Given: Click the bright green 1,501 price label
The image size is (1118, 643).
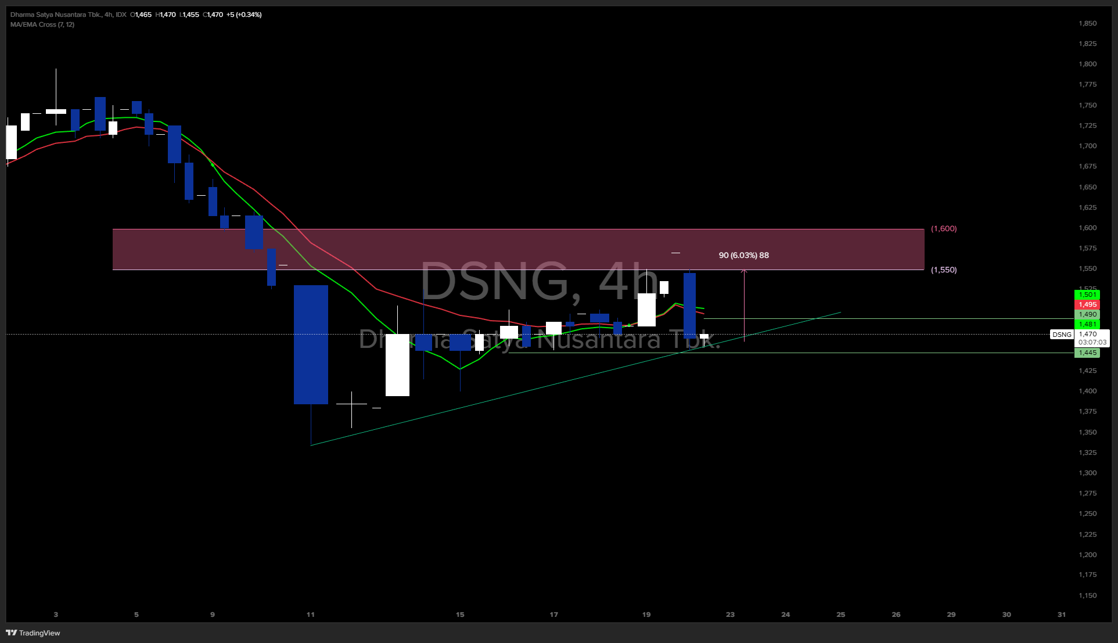Looking at the screenshot, I should (x=1087, y=294).
